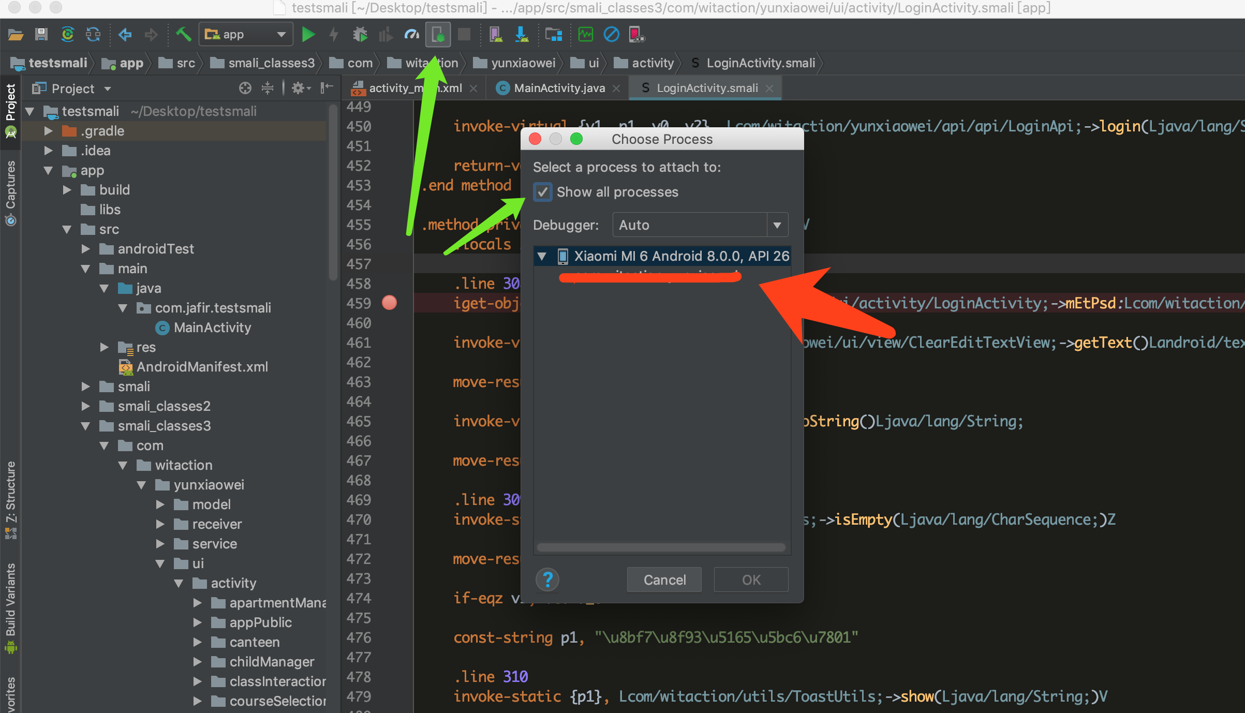Click the Run app green play icon
Screen dimensions: 1245x713
coord(308,35)
